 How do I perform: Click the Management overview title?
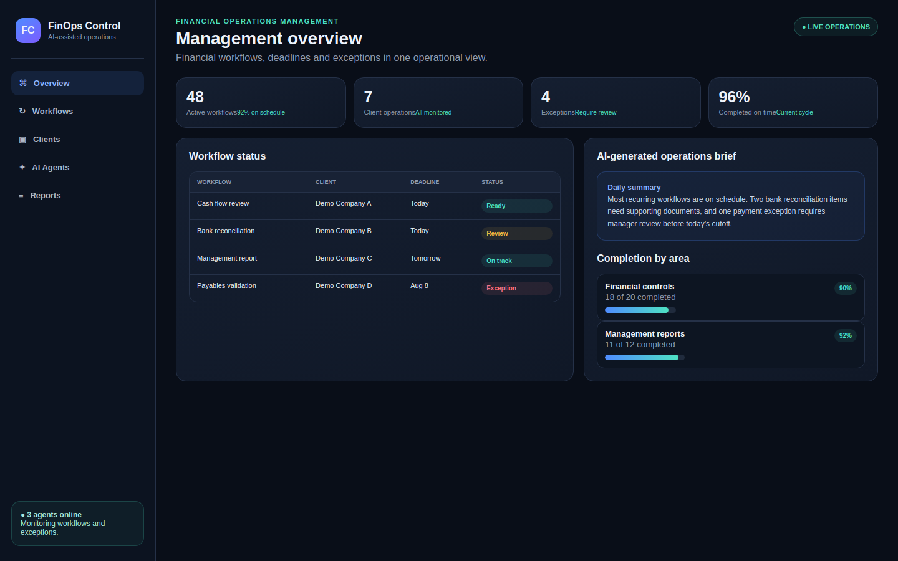[x=269, y=39]
